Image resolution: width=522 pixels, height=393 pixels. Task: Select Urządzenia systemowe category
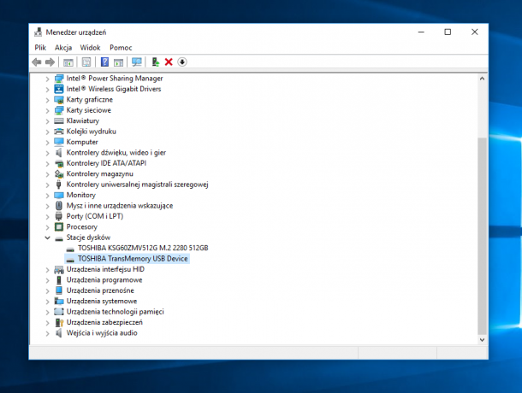102,302
